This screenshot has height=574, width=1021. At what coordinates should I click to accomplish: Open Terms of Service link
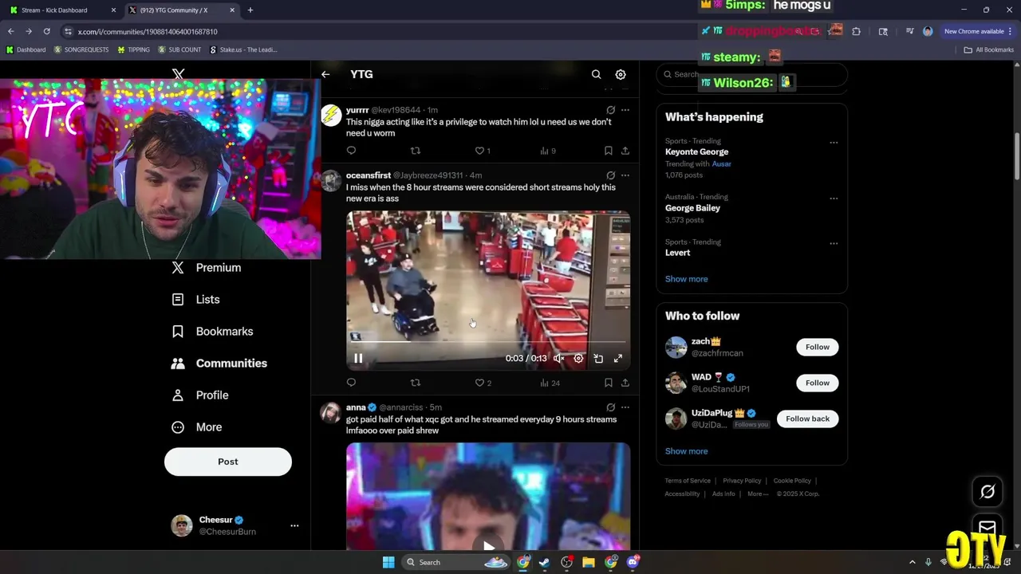pyautogui.click(x=688, y=481)
